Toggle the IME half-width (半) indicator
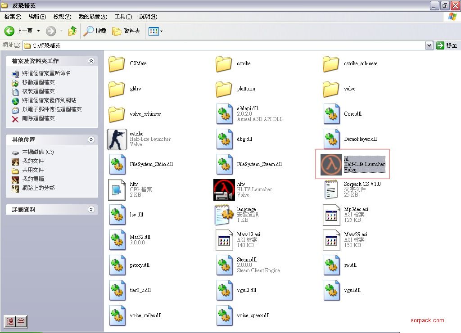This screenshot has width=461, height=333. click(x=21, y=321)
